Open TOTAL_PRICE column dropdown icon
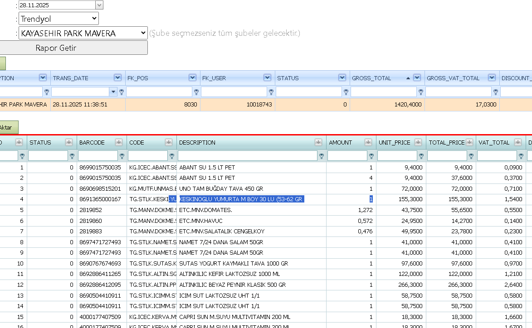Viewport: 532px width, 328px height. 469,142
